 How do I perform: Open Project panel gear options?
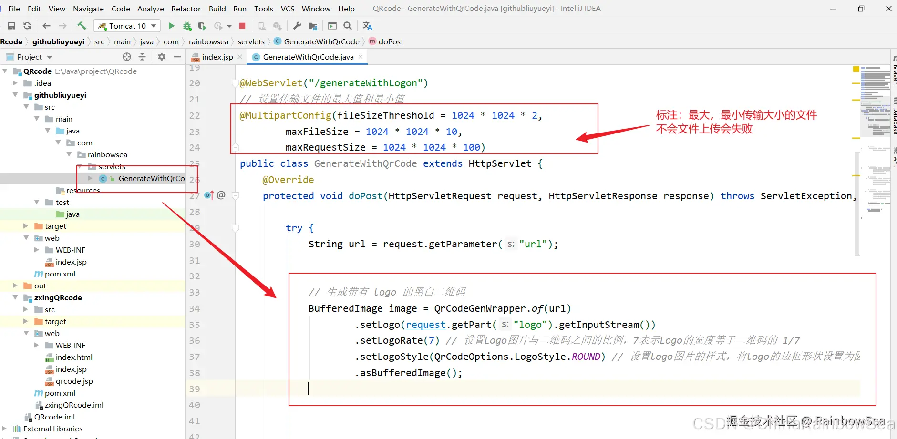click(x=162, y=57)
